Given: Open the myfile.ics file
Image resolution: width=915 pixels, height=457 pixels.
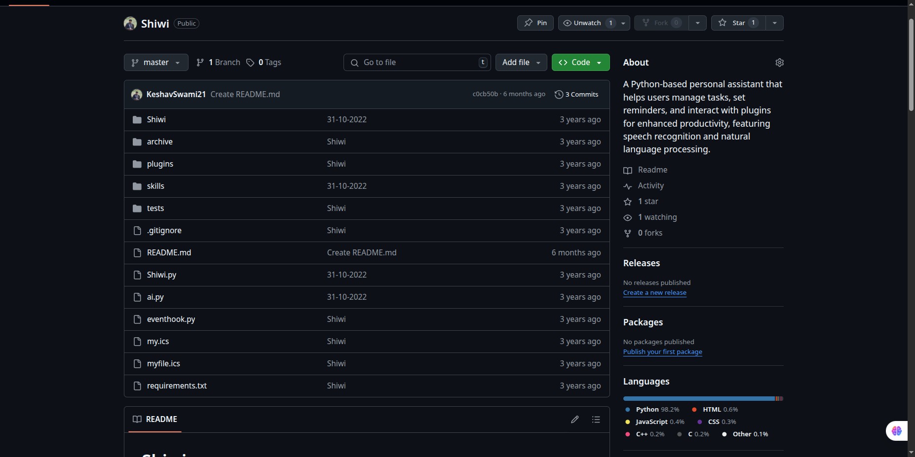Looking at the screenshot, I should tap(163, 363).
